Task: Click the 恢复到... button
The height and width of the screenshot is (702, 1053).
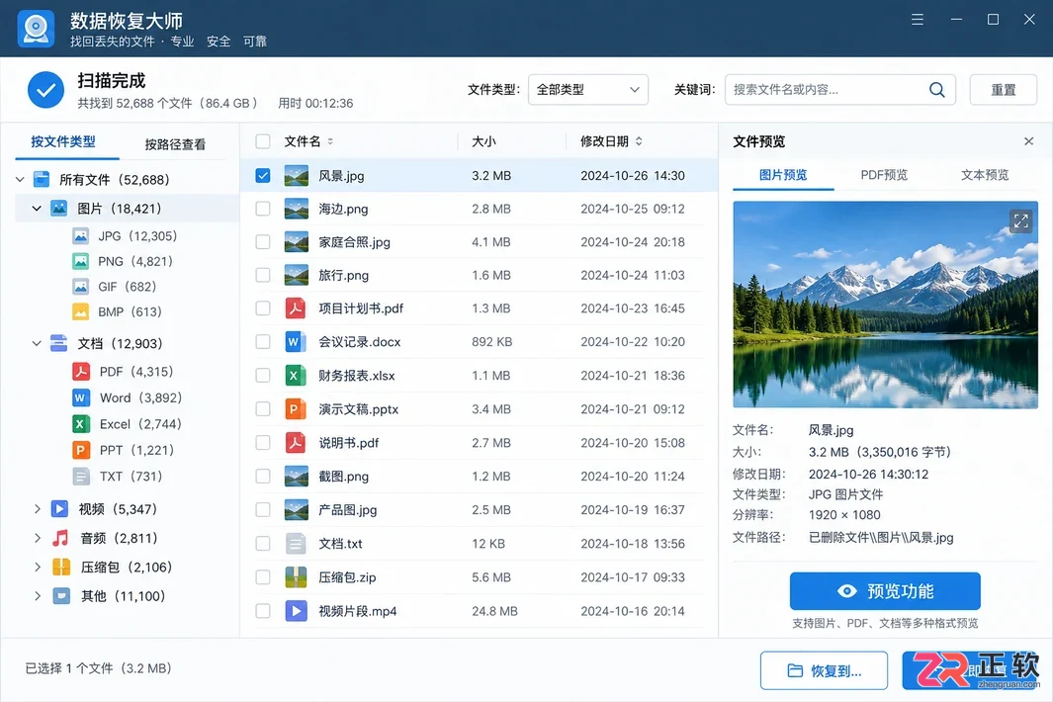Action: click(x=824, y=670)
